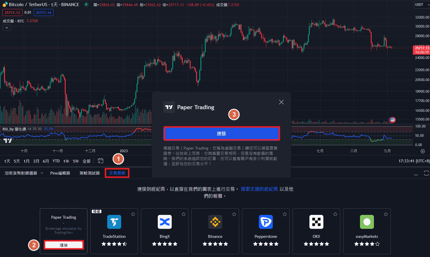Select the easyMarkets broker logo
This screenshot has width=430, height=257.
tap(367, 222)
